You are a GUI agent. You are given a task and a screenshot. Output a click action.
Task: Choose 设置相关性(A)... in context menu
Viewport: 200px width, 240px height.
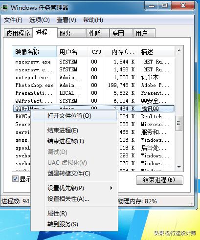(74, 199)
